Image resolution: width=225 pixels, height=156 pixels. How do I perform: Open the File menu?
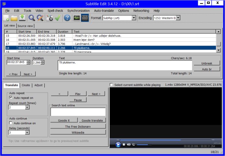click(7, 11)
